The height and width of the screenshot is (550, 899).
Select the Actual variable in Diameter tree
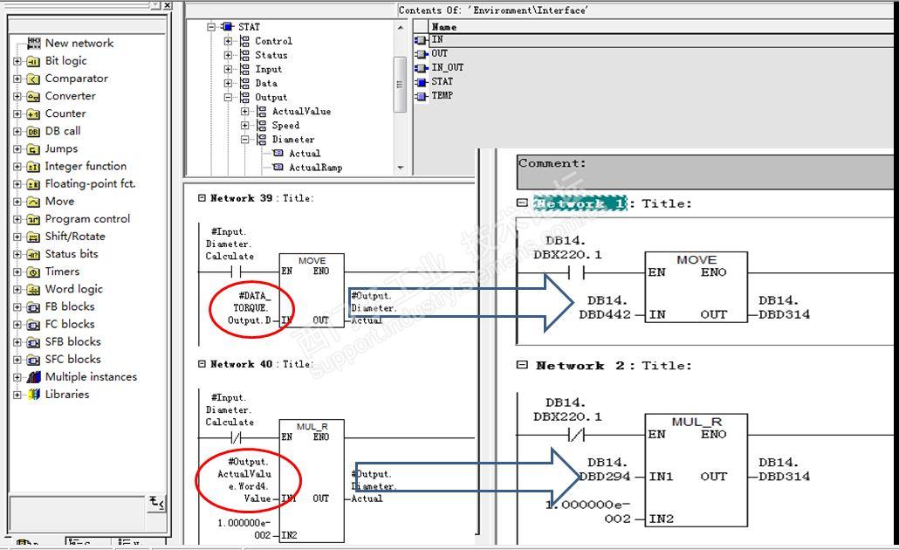(x=305, y=153)
